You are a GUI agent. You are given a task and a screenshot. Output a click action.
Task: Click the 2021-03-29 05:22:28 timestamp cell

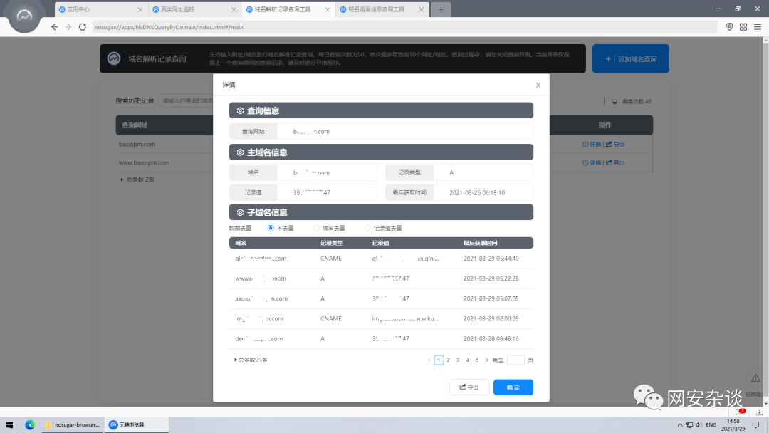491,278
